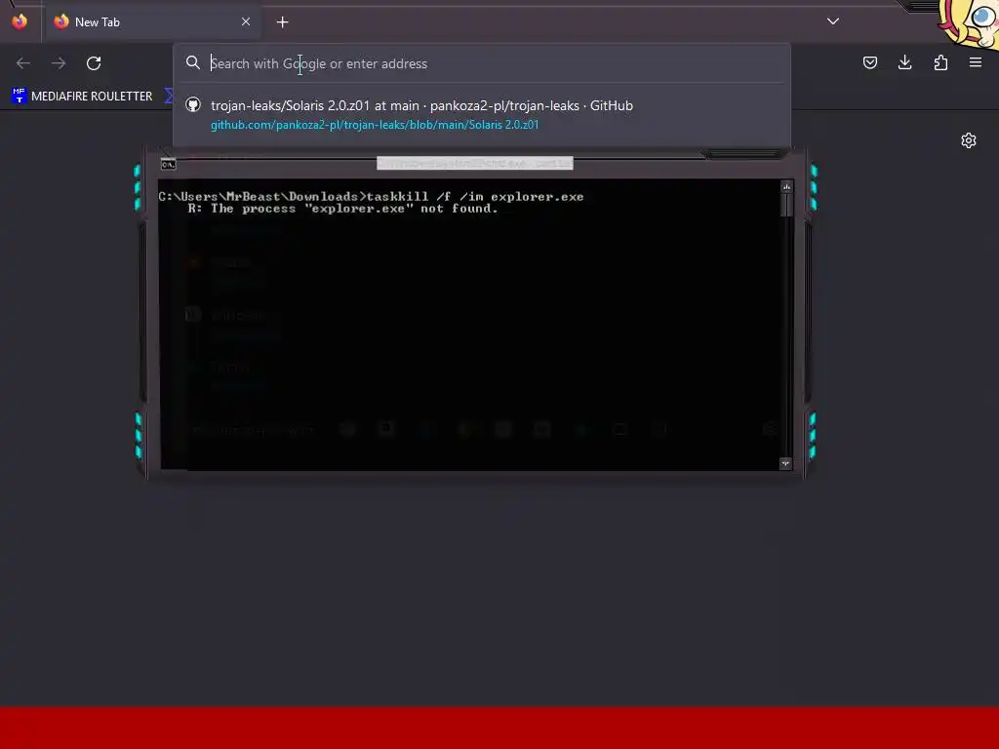Save page to Pocket icon

tap(869, 62)
